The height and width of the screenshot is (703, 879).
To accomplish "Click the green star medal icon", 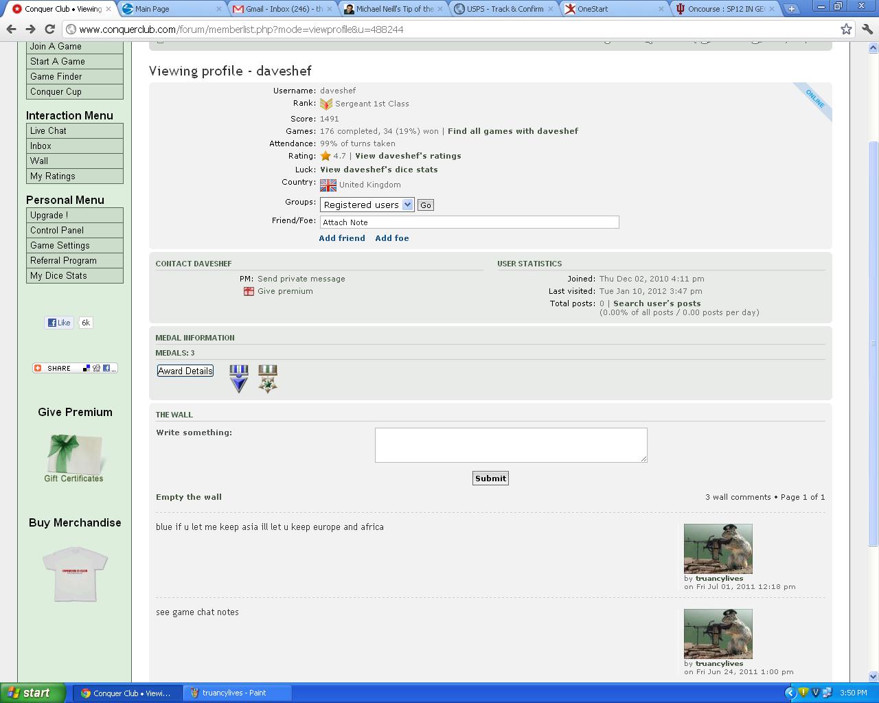I will point(267,378).
